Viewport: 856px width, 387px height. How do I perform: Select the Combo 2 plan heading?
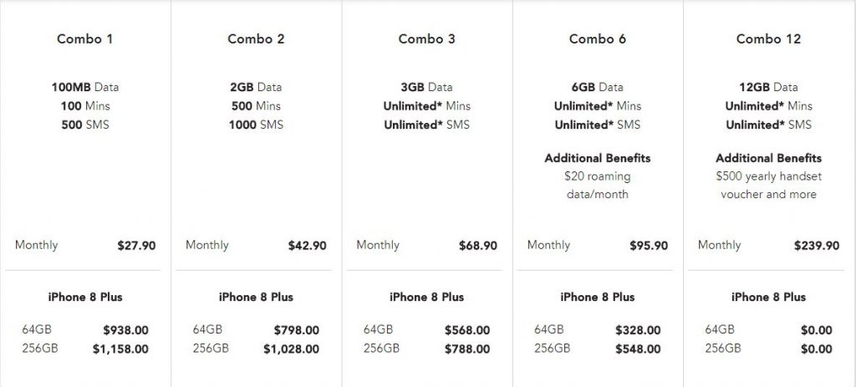[256, 39]
